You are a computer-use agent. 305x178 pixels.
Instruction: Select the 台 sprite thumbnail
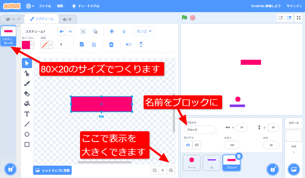coord(212,163)
